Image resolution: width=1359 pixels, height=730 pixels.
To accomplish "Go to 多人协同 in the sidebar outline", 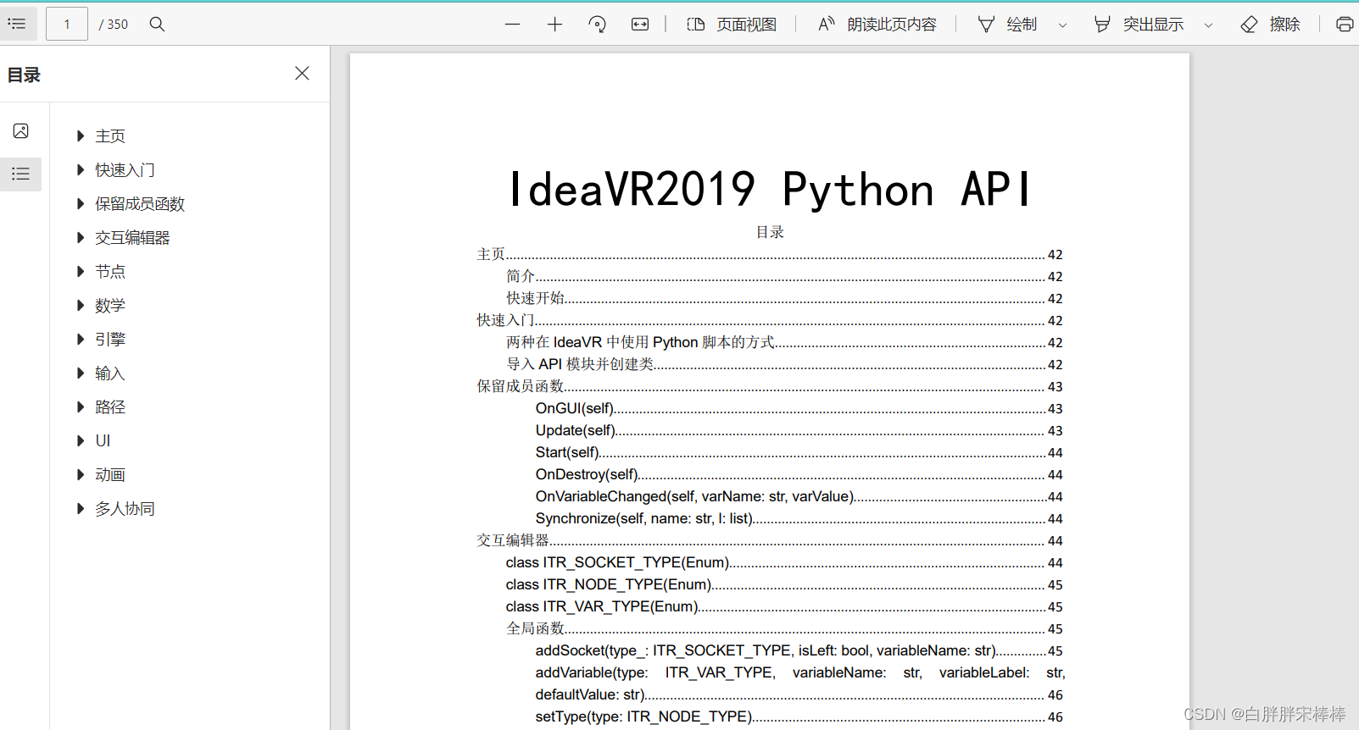I will pyautogui.click(x=125, y=509).
